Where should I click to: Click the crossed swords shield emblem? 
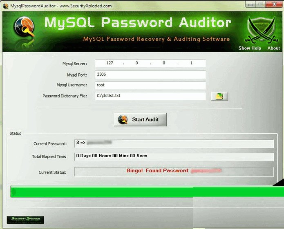point(261,30)
